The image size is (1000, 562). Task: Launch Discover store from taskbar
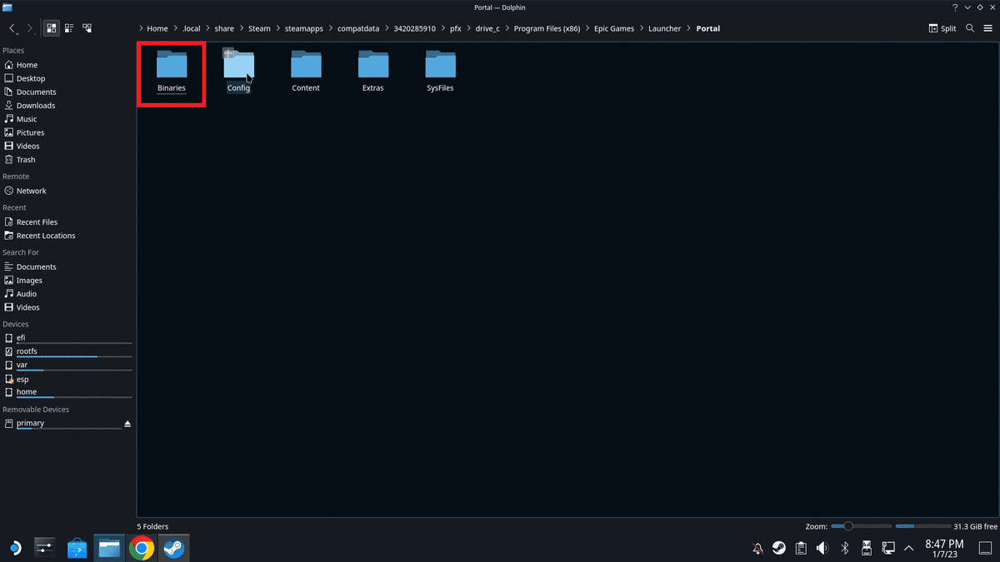pyautogui.click(x=77, y=547)
